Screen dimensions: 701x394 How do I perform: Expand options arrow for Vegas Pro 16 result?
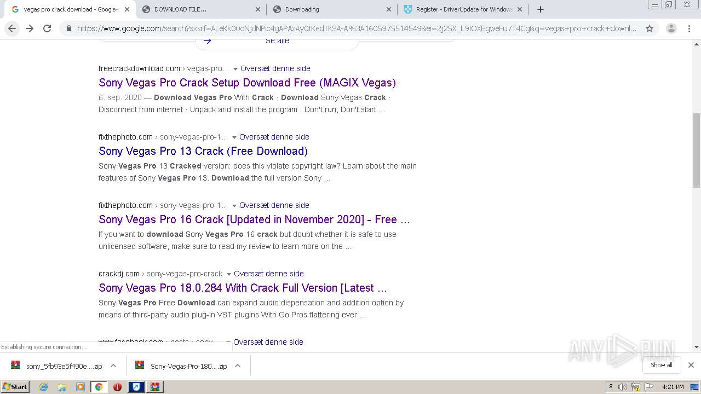pos(234,206)
